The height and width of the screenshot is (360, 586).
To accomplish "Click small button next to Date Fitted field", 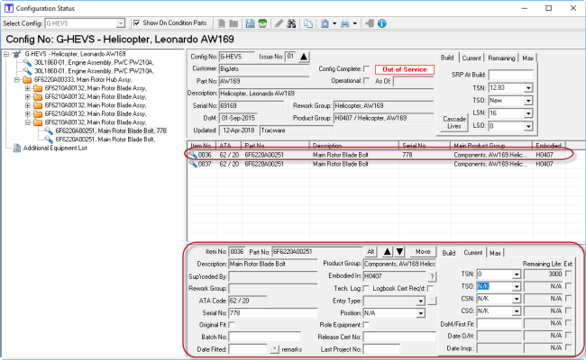I will 275,349.
